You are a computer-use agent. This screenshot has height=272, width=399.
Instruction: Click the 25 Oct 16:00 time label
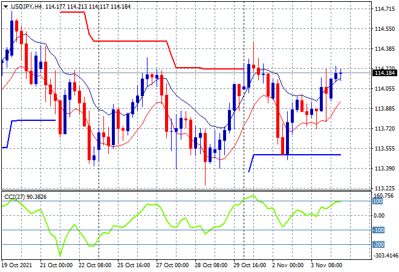[134, 265]
